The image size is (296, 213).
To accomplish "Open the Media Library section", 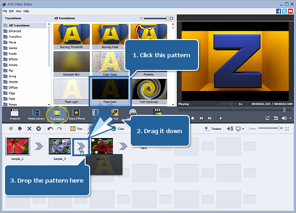I will 36,114.
